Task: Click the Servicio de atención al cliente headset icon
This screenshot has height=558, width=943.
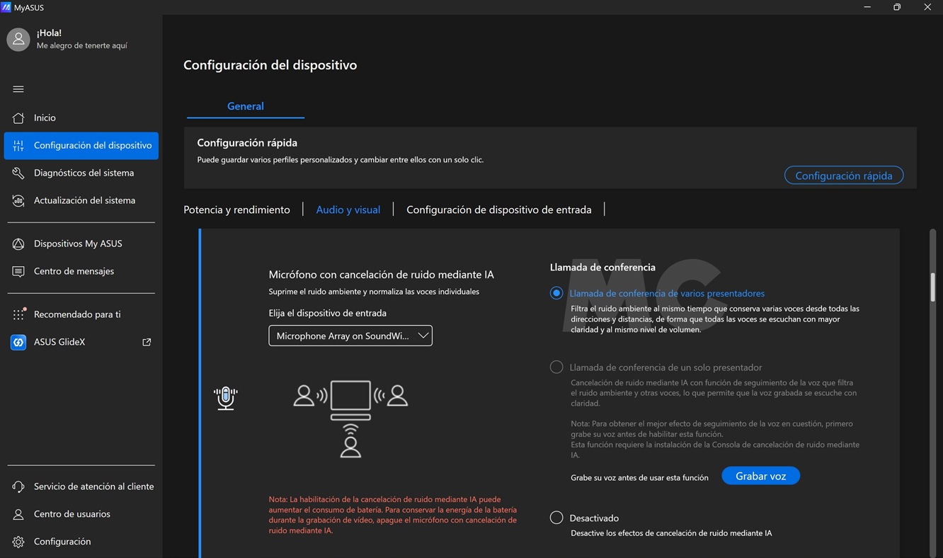Action: point(18,486)
